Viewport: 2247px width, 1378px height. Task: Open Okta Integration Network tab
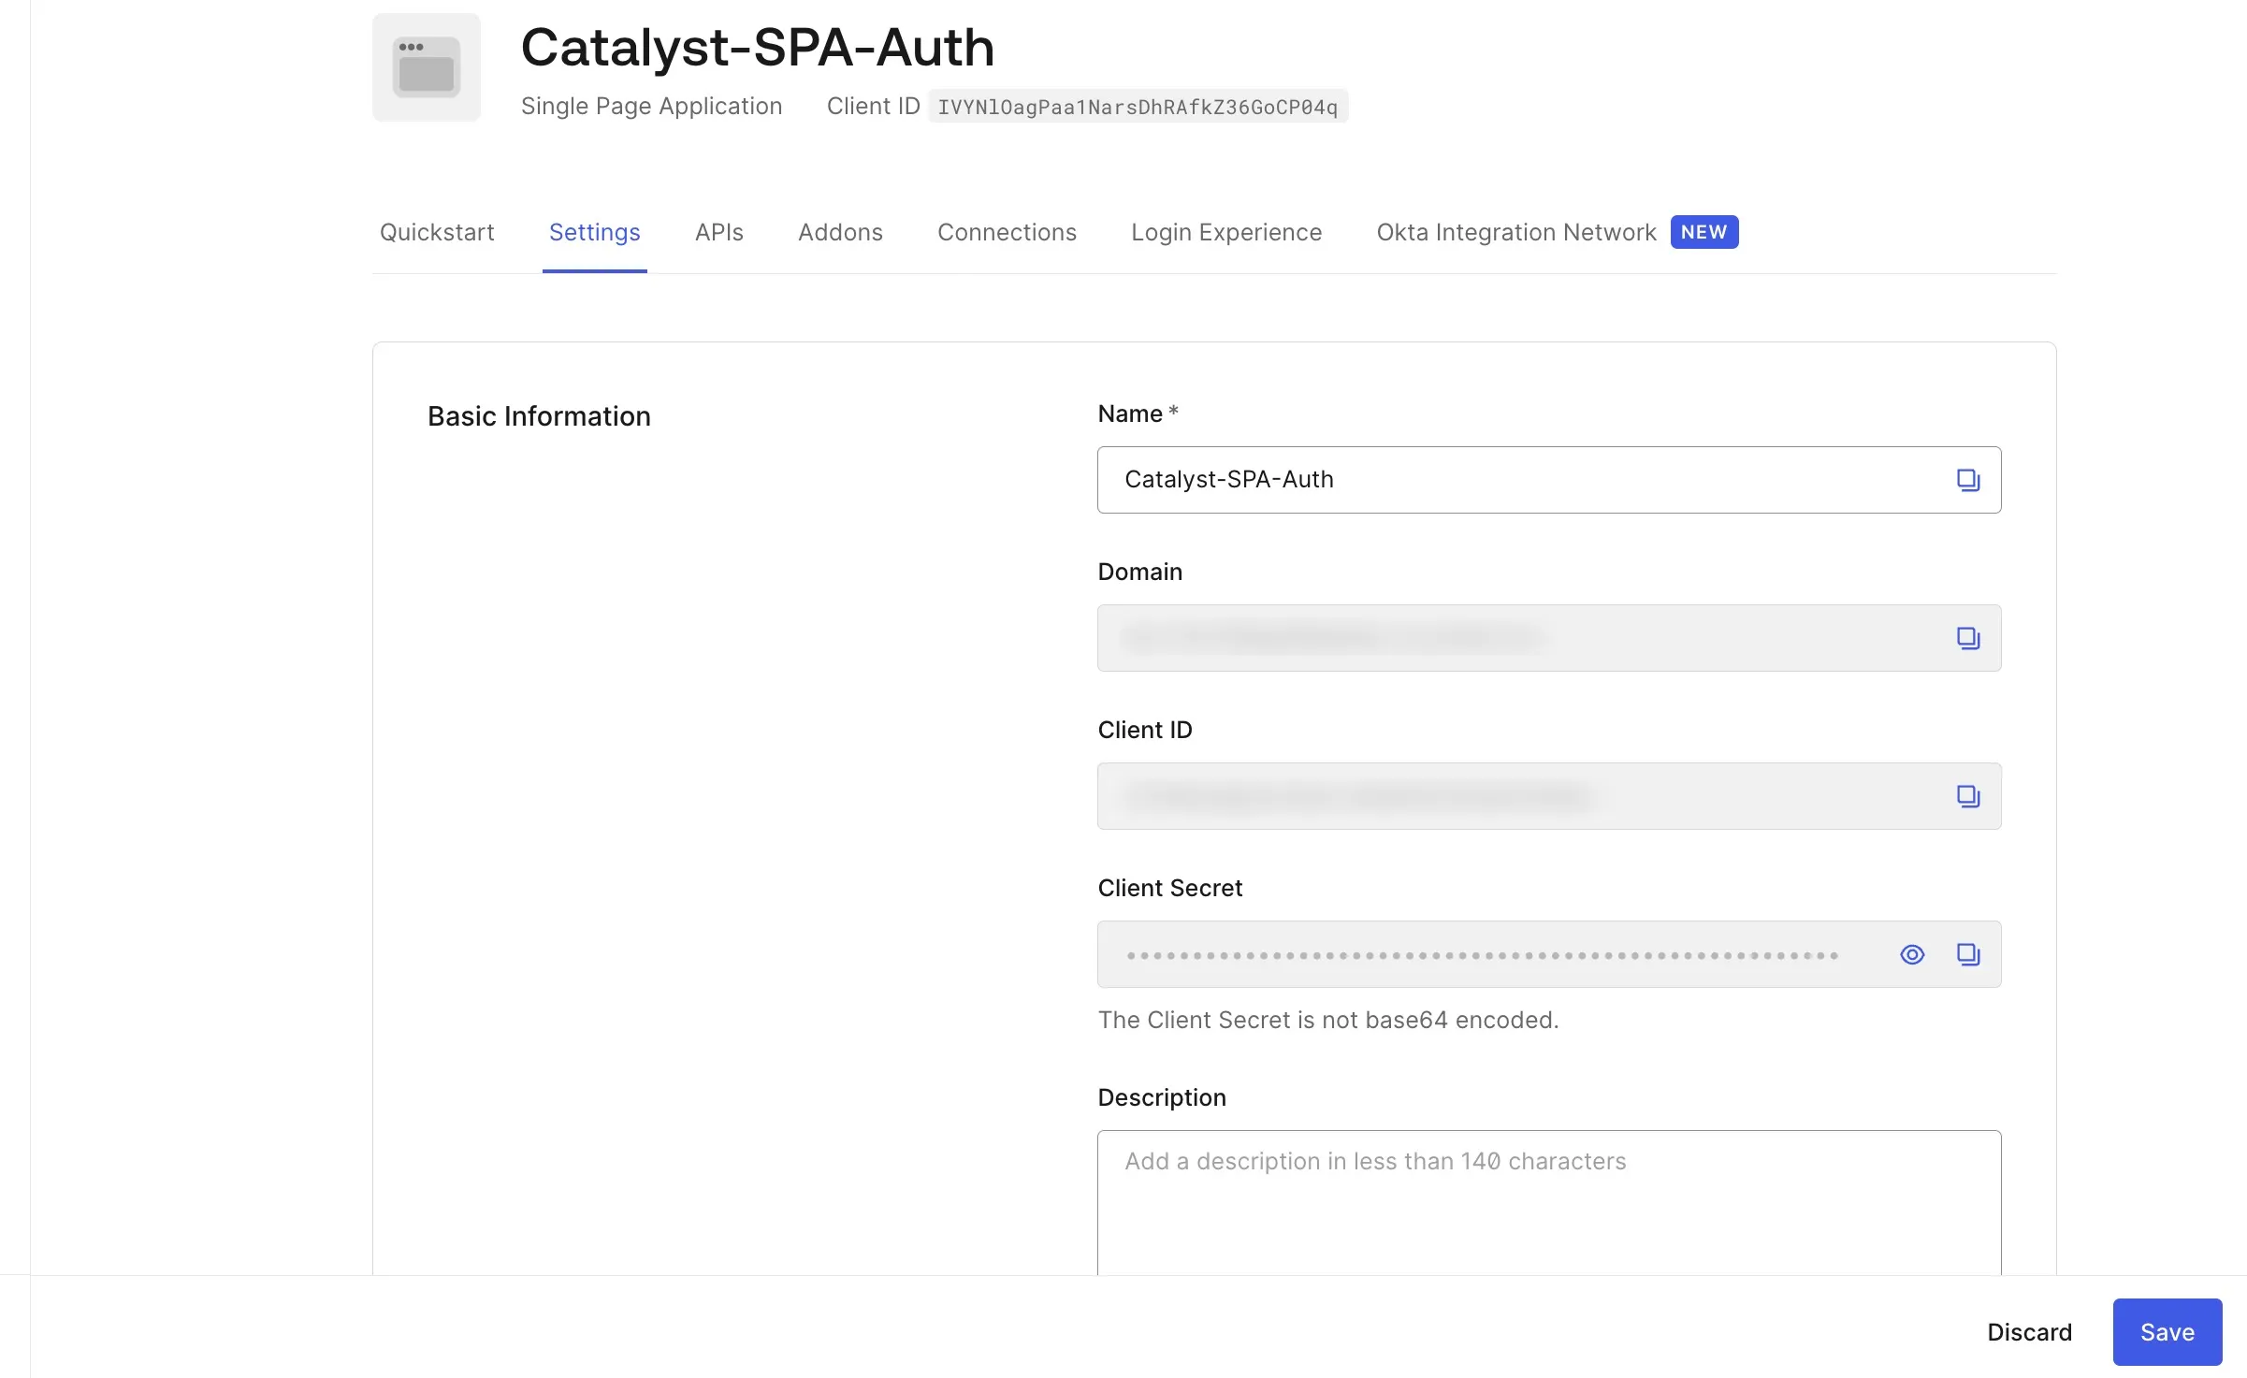coord(1515,232)
